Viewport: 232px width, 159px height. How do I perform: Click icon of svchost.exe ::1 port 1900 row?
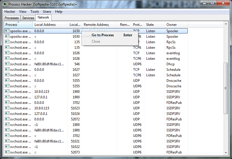click(x=7, y=124)
